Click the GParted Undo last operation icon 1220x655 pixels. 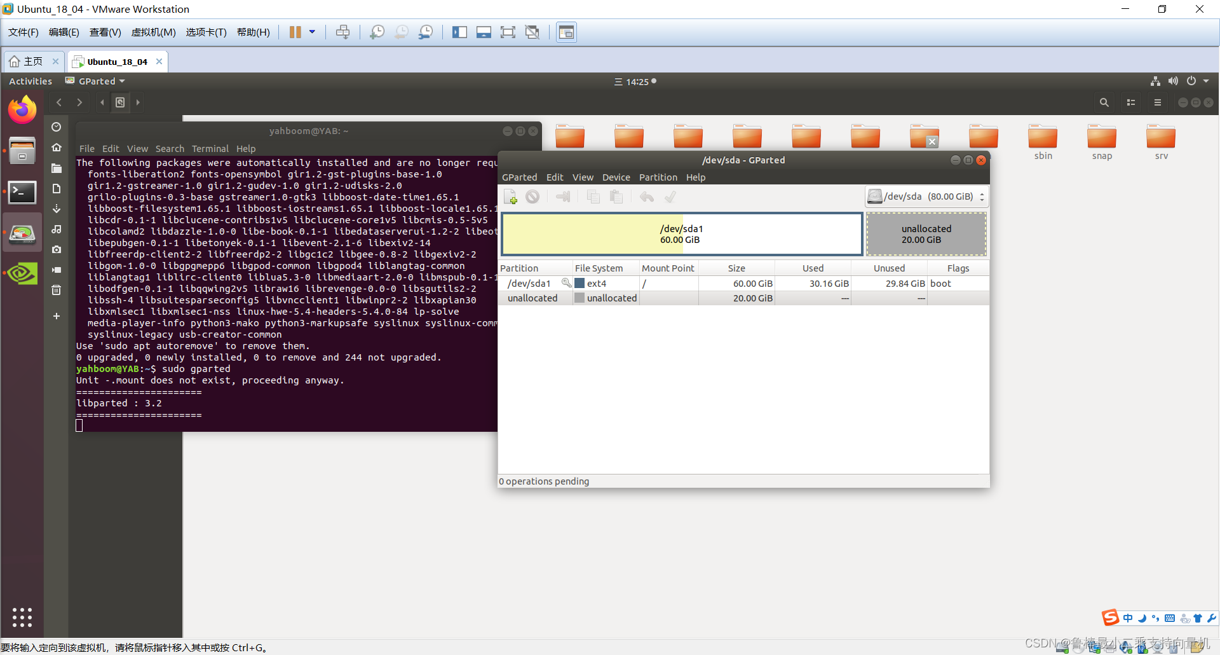tap(647, 197)
